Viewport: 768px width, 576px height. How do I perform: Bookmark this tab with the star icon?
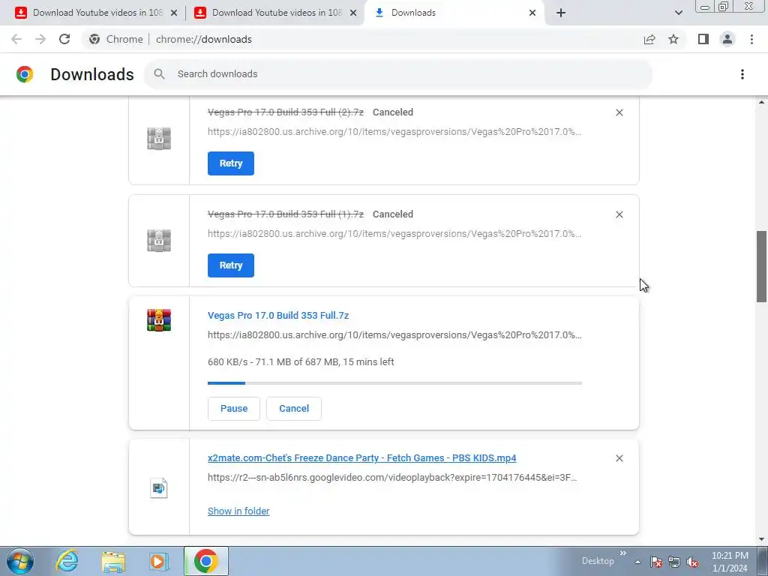(673, 39)
